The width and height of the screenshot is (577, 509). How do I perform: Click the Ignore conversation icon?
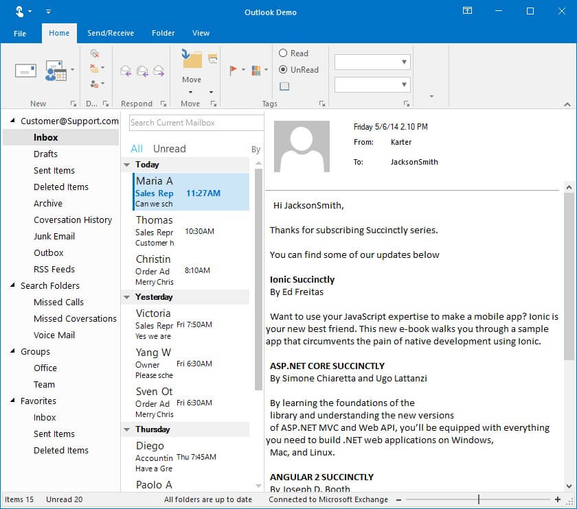tap(94, 53)
